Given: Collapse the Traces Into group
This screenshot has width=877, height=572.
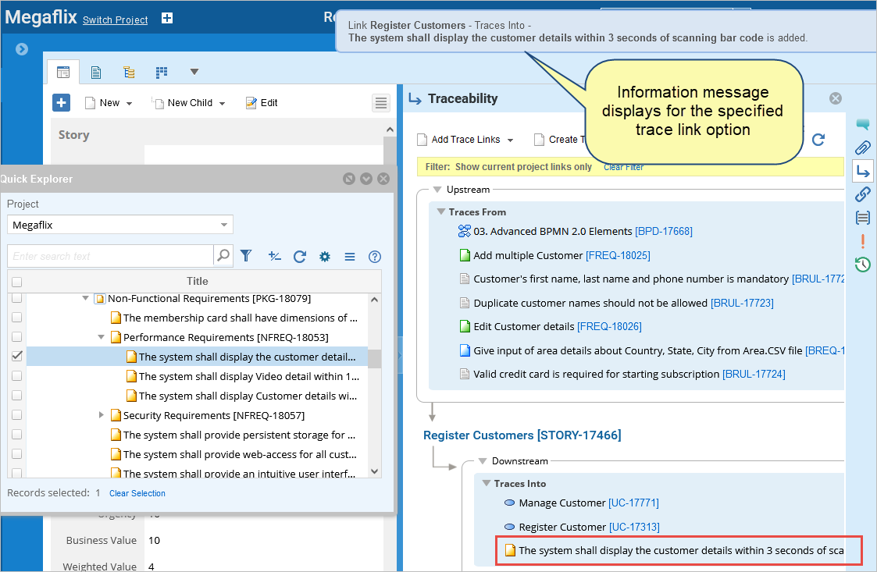Looking at the screenshot, I should click(487, 484).
